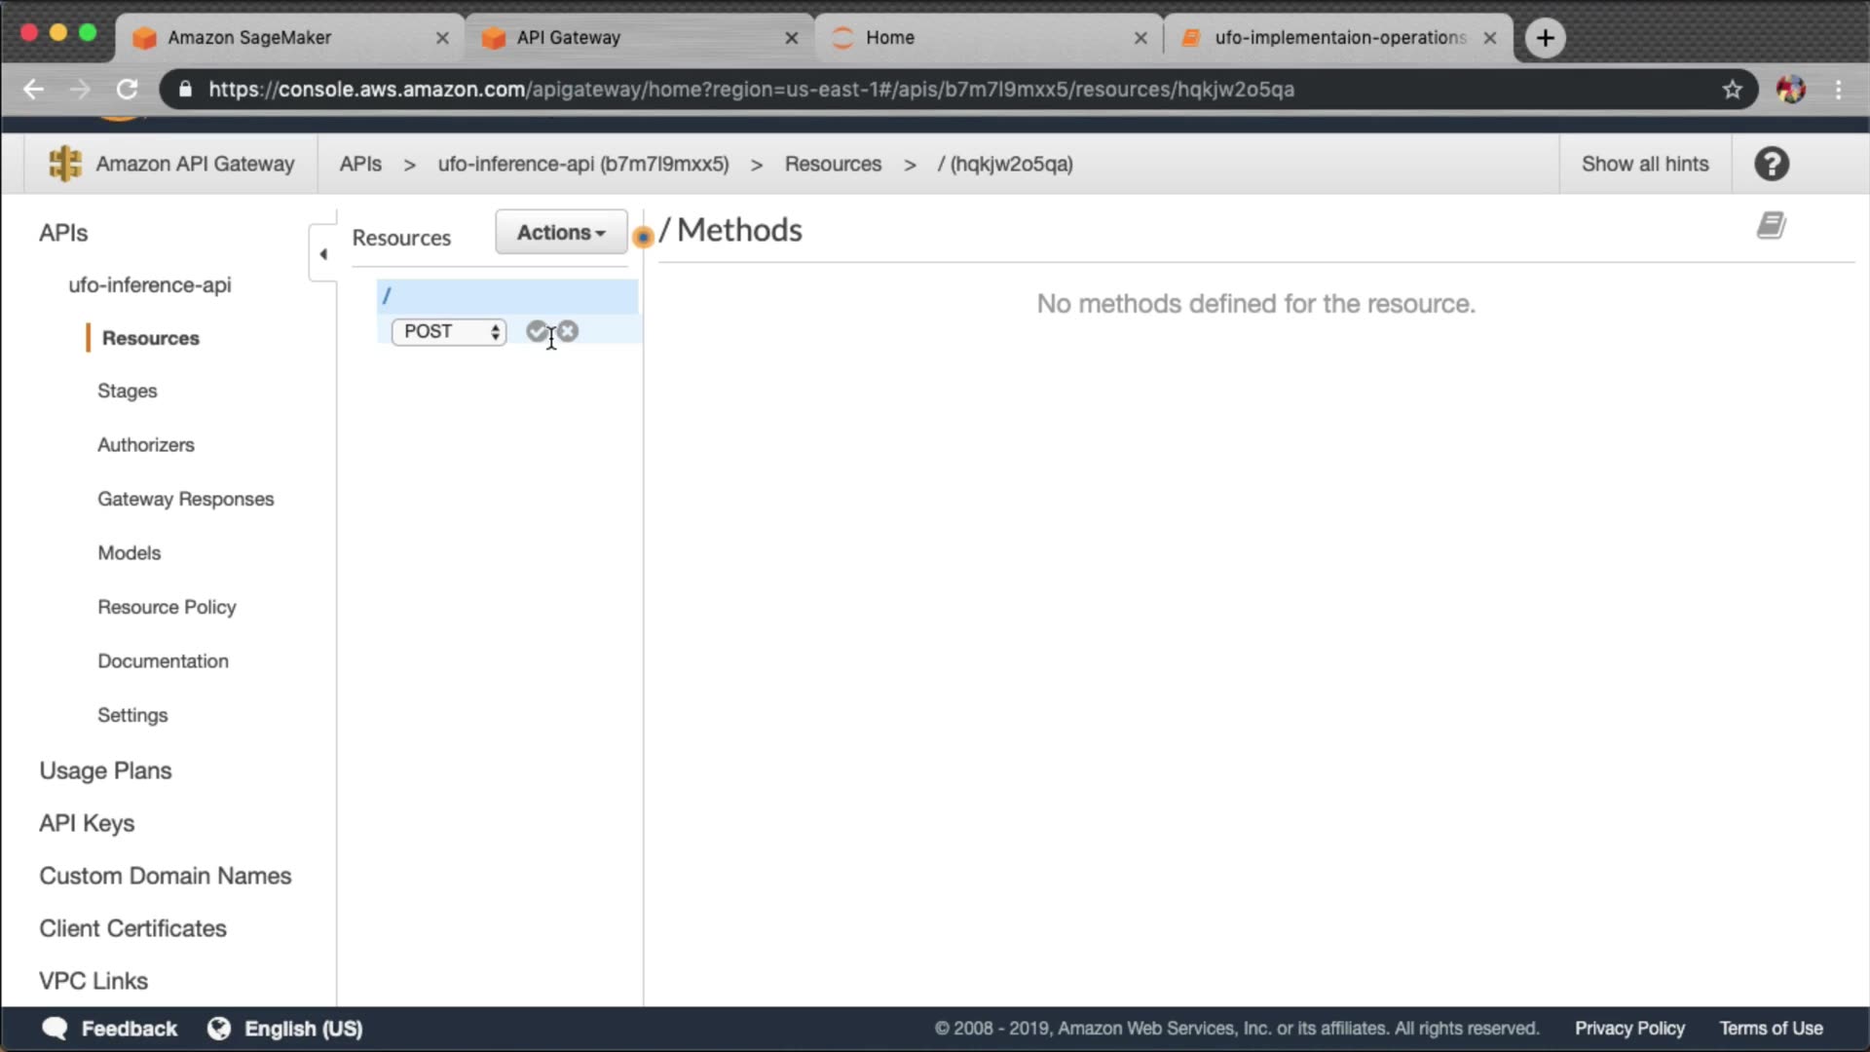Collapse the Resources panel with the arrow
1870x1052 pixels.
(323, 254)
